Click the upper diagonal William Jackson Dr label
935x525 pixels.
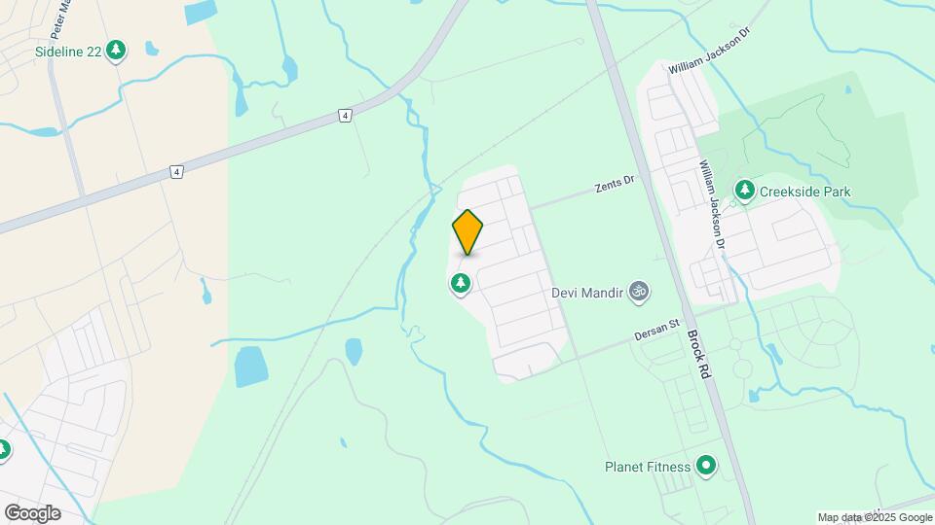(x=708, y=51)
